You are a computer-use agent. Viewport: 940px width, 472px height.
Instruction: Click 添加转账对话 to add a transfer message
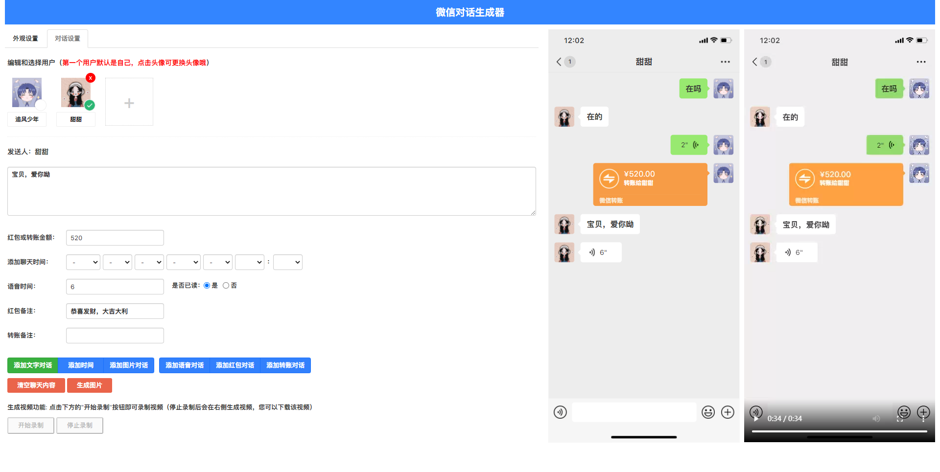(x=285, y=365)
